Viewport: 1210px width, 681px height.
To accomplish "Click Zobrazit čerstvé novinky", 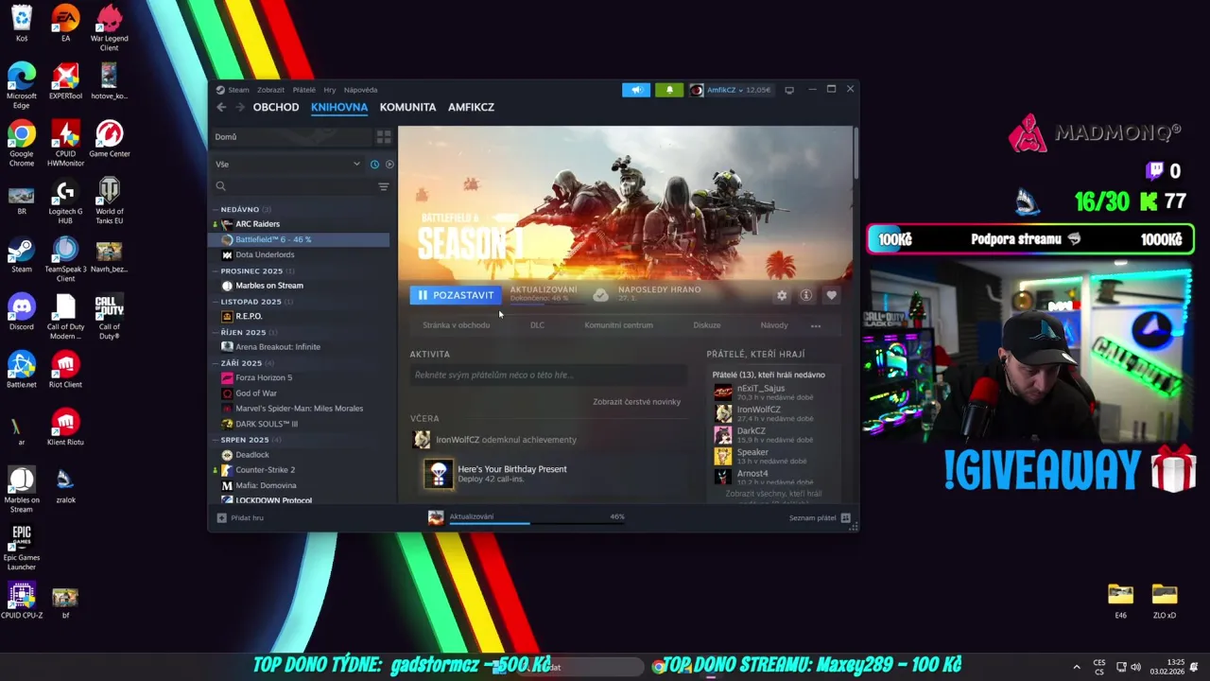I will pos(636,402).
